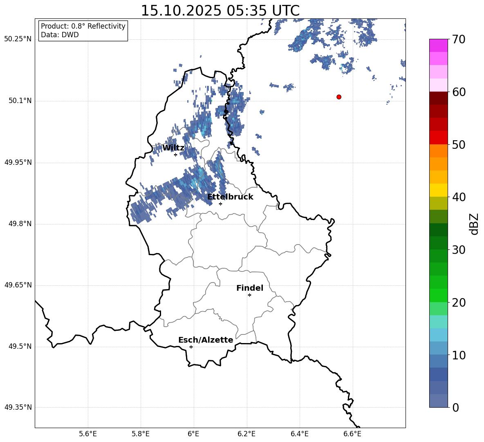
Task: Click the 49.65°N latitude label
Action: pos(18,285)
